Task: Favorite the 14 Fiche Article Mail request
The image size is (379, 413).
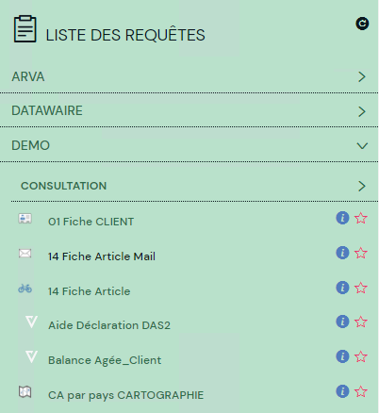Action: 361,253
